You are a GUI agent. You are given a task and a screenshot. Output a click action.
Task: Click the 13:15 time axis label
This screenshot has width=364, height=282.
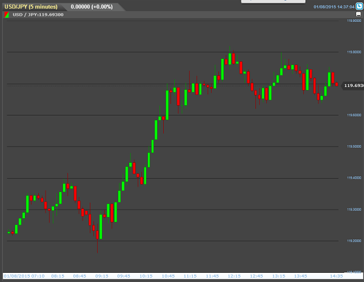pyautogui.click(x=278, y=276)
